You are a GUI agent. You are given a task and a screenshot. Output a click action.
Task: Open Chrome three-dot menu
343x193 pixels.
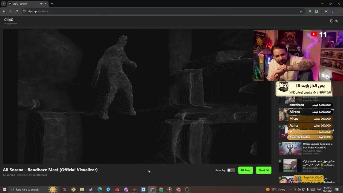(x=339, y=11)
